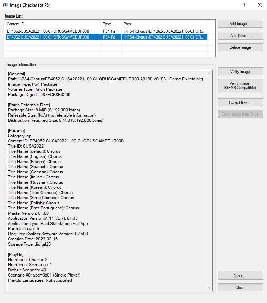Sort list by Content ID column header
267x303 pixels.
pos(53,24)
